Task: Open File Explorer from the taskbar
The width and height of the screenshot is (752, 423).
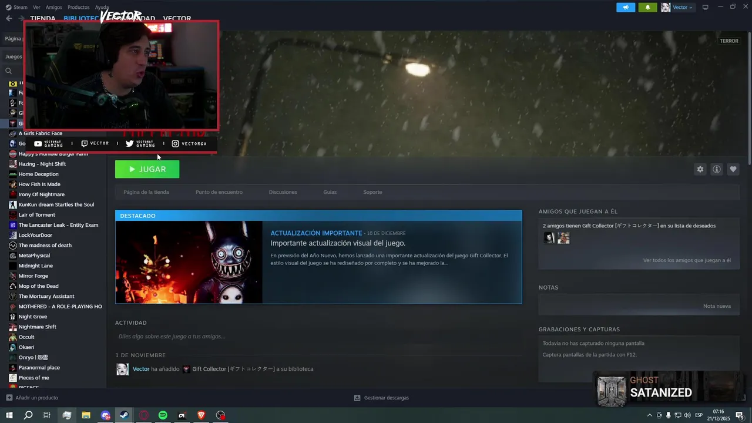Action: [x=86, y=415]
